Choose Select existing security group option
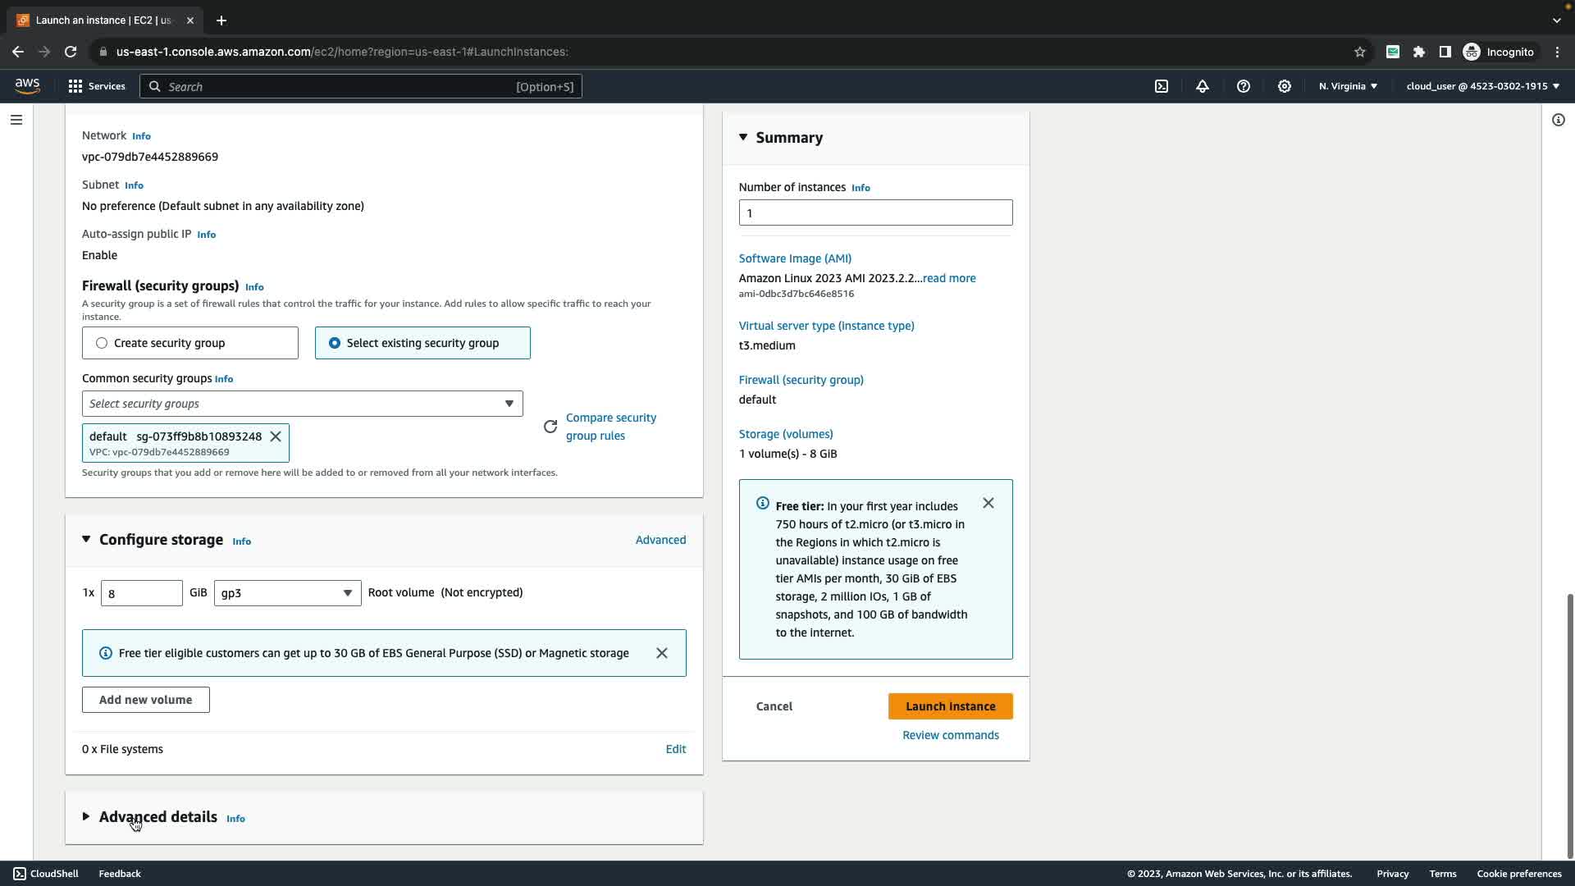Screen dimensions: 1575x886 335,343
